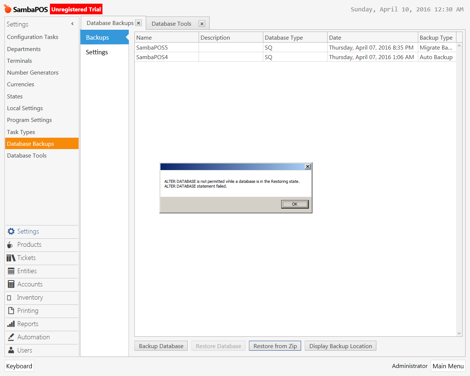Select the SambaPOS4 backup row

pyautogui.click(x=166, y=57)
